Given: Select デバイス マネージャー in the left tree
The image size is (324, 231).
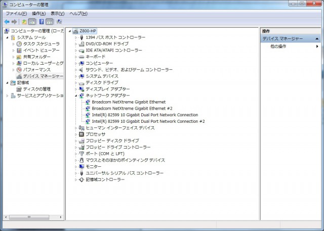Looking at the screenshot, I should 43,76.
